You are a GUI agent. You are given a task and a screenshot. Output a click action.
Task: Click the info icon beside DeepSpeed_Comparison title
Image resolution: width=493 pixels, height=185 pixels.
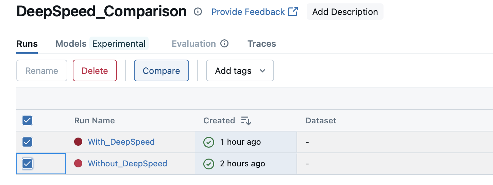198,12
